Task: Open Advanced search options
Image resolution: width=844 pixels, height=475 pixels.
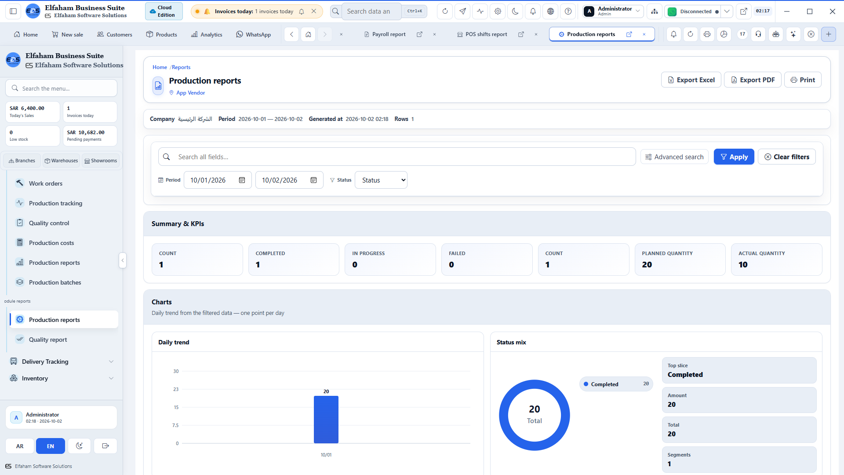Action: (x=674, y=157)
